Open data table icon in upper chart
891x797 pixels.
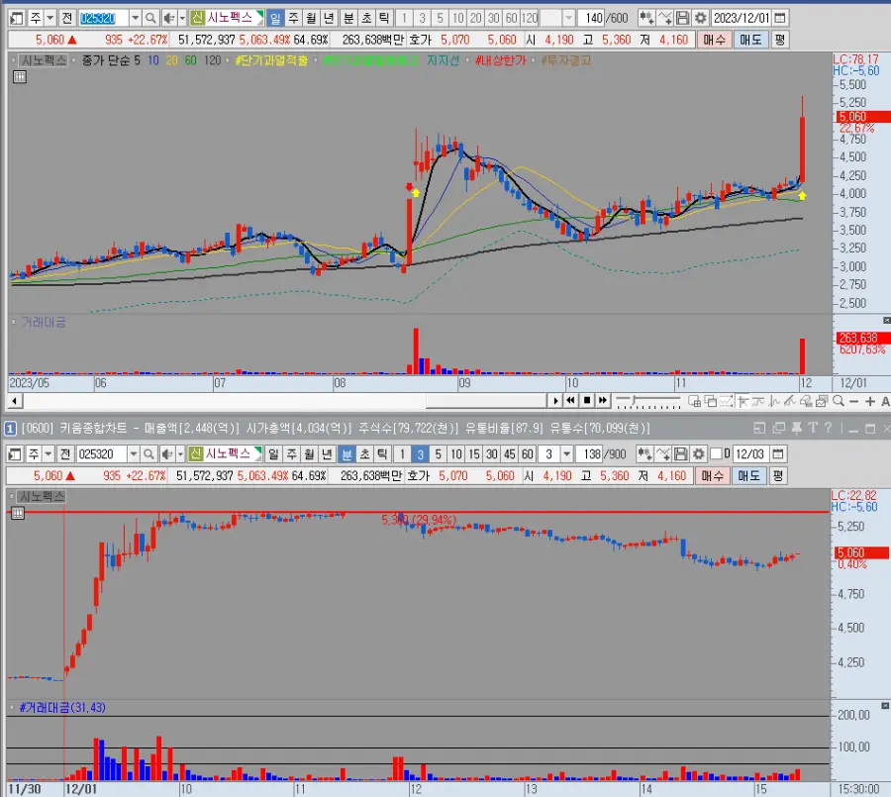tap(20, 77)
